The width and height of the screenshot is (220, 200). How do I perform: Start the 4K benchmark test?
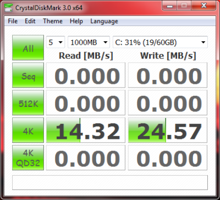pyautogui.click(x=28, y=130)
